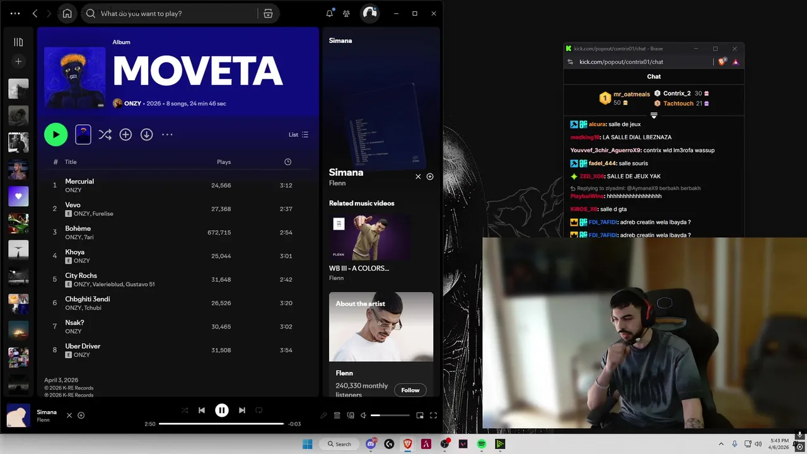Skip to next track in player bar

point(242,410)
